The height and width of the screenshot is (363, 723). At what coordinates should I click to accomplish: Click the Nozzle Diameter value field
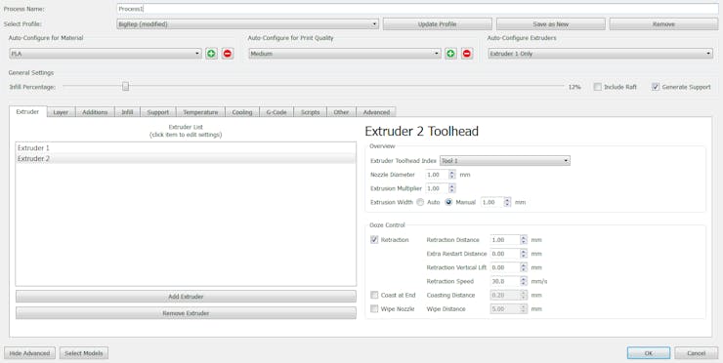(x=437, y=175)
